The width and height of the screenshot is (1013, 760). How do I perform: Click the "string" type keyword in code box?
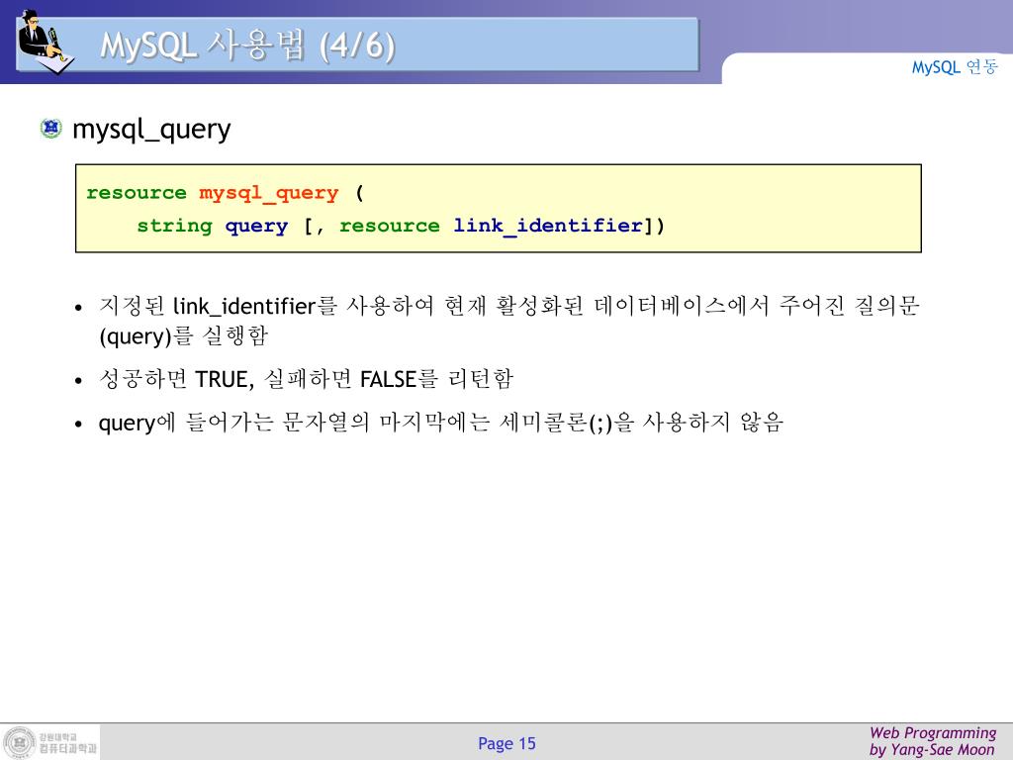pyautogui.click(x=174, y=226)
